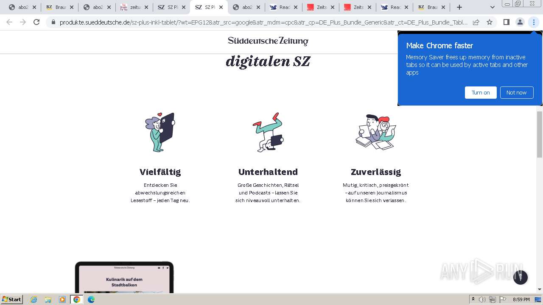Reload the current page
The width and height of the screenshot is (543, 305).
(x=36, y=22)
